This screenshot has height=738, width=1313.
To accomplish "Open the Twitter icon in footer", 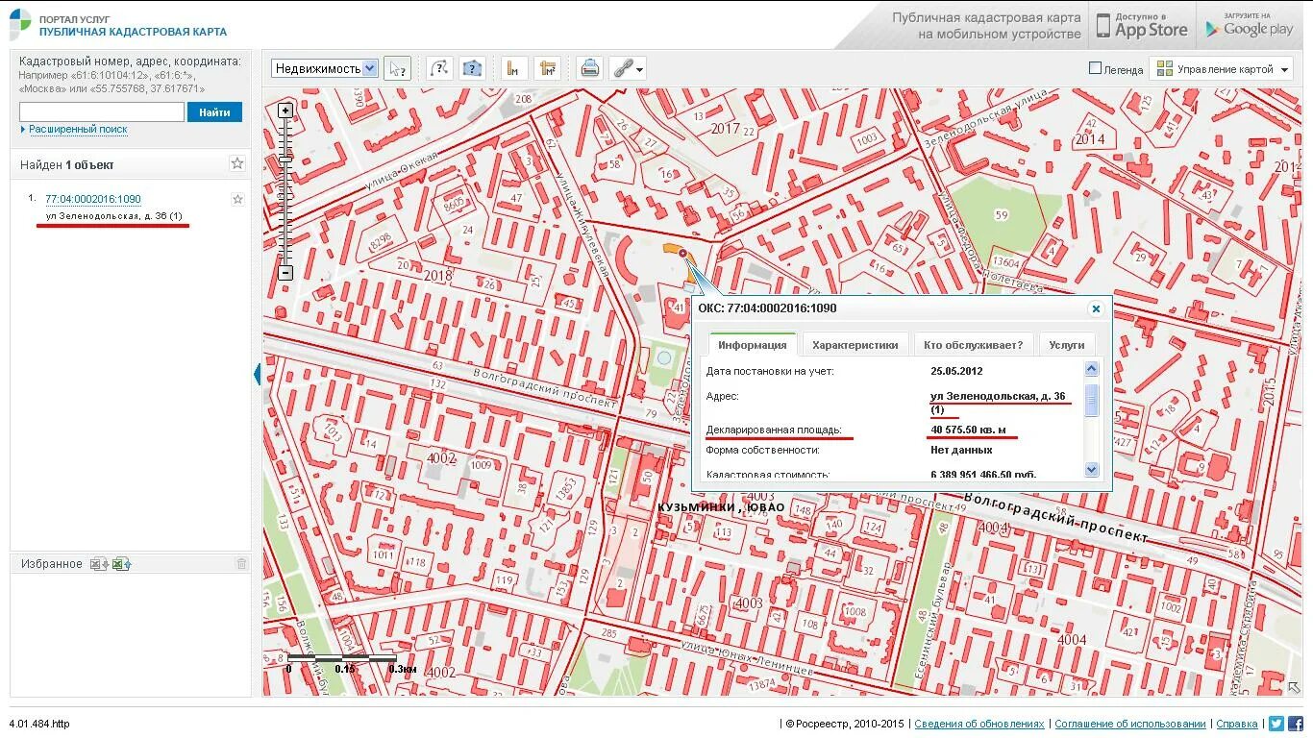I will (x=1276, y=724).
